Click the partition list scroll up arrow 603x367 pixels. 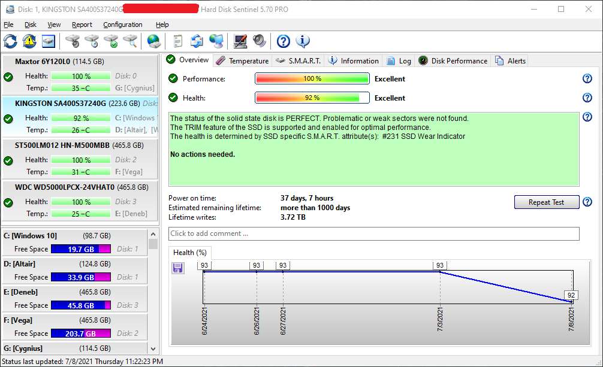153,234
